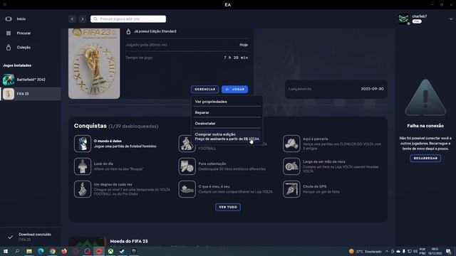The height and width of the screenshot is (256, 456).
Task: Go forward with the right arrow button
Action: 83,19
